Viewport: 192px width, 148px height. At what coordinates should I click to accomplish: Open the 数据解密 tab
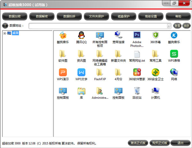[x=42, y=16]
